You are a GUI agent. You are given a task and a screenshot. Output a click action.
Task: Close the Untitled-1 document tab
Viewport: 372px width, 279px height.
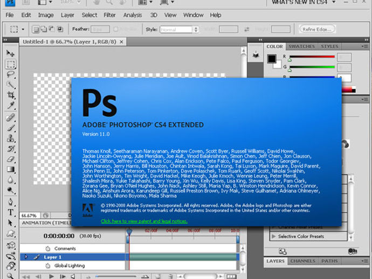click(121, 42)
